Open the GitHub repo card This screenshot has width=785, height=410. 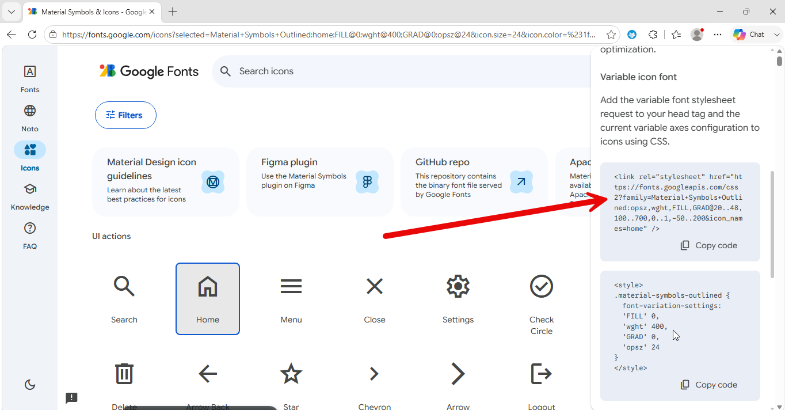coord(474,182)
